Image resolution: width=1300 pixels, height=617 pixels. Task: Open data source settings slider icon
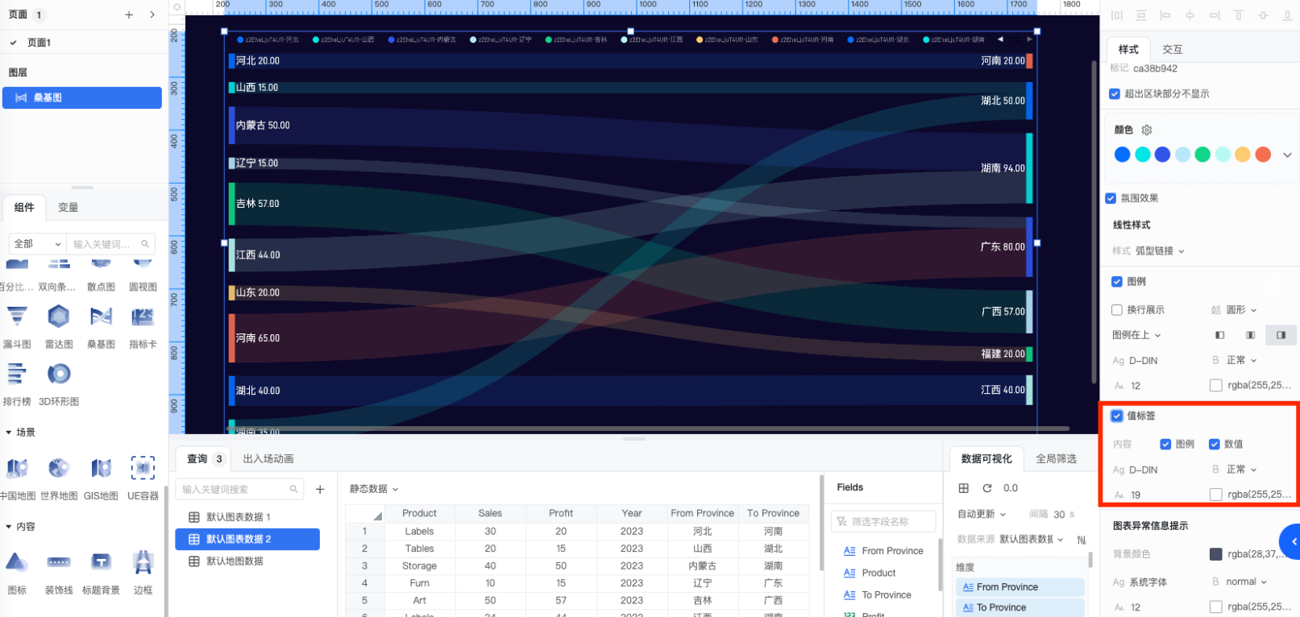(x=1081, y=540)
